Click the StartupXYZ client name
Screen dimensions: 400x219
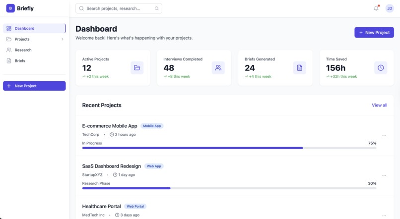[92, 175]
